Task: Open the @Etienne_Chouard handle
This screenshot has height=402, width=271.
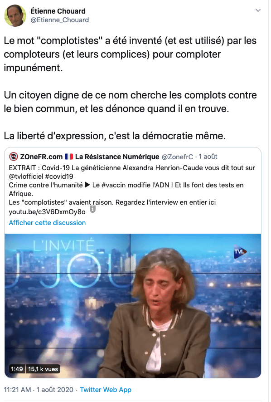Action: coord(60,20)
